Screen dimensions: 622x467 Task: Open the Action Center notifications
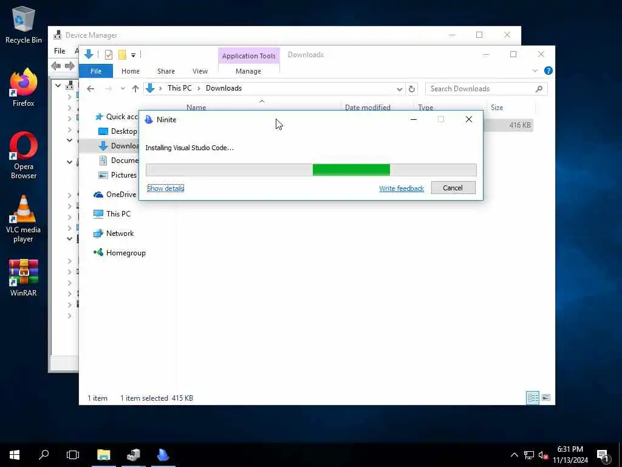click(603, 455)
